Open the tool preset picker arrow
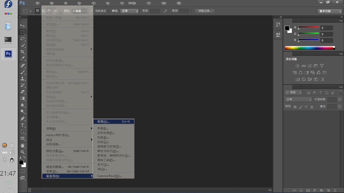The width and height of the screenshot is (344, 193). (31, 11)
